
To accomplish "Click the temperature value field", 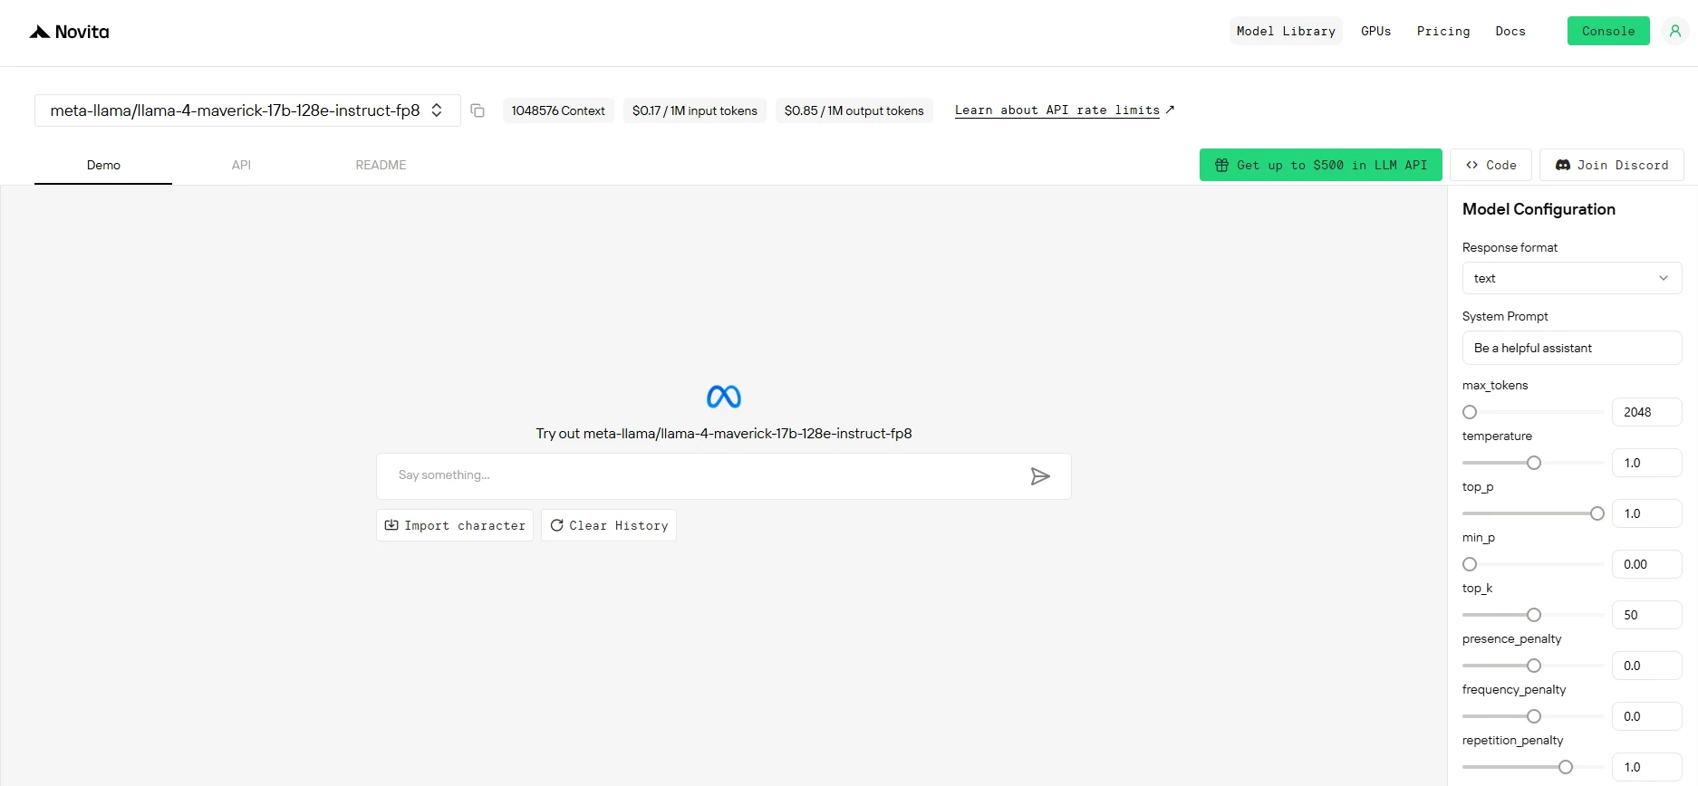I will pos(1647,463).
